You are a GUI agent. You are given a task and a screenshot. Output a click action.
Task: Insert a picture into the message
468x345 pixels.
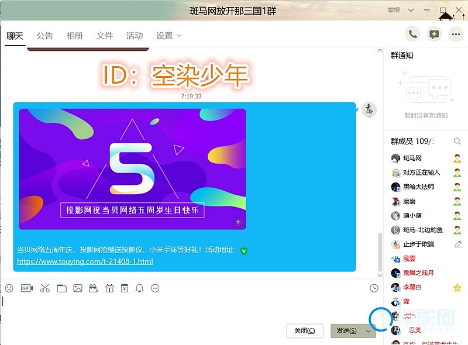pos(78,288)
